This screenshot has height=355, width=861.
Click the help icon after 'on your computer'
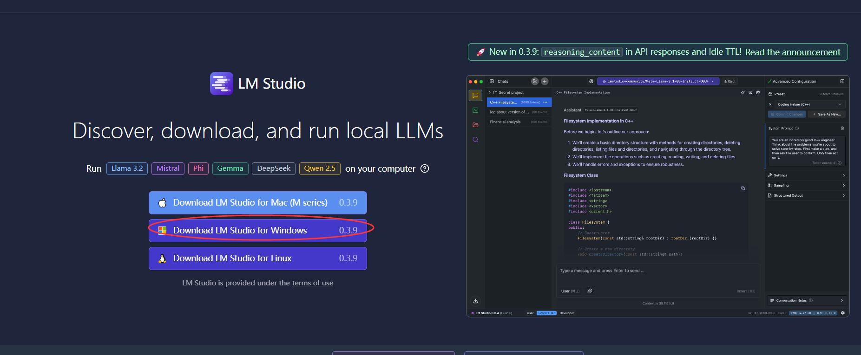point(425,168)
